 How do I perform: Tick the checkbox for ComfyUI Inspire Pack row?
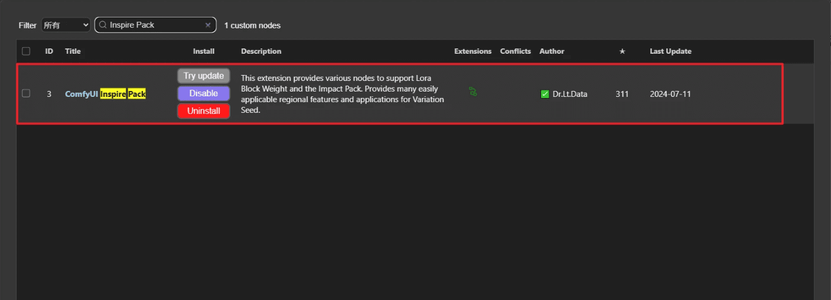pyautogui.click(x=26, y=93)
